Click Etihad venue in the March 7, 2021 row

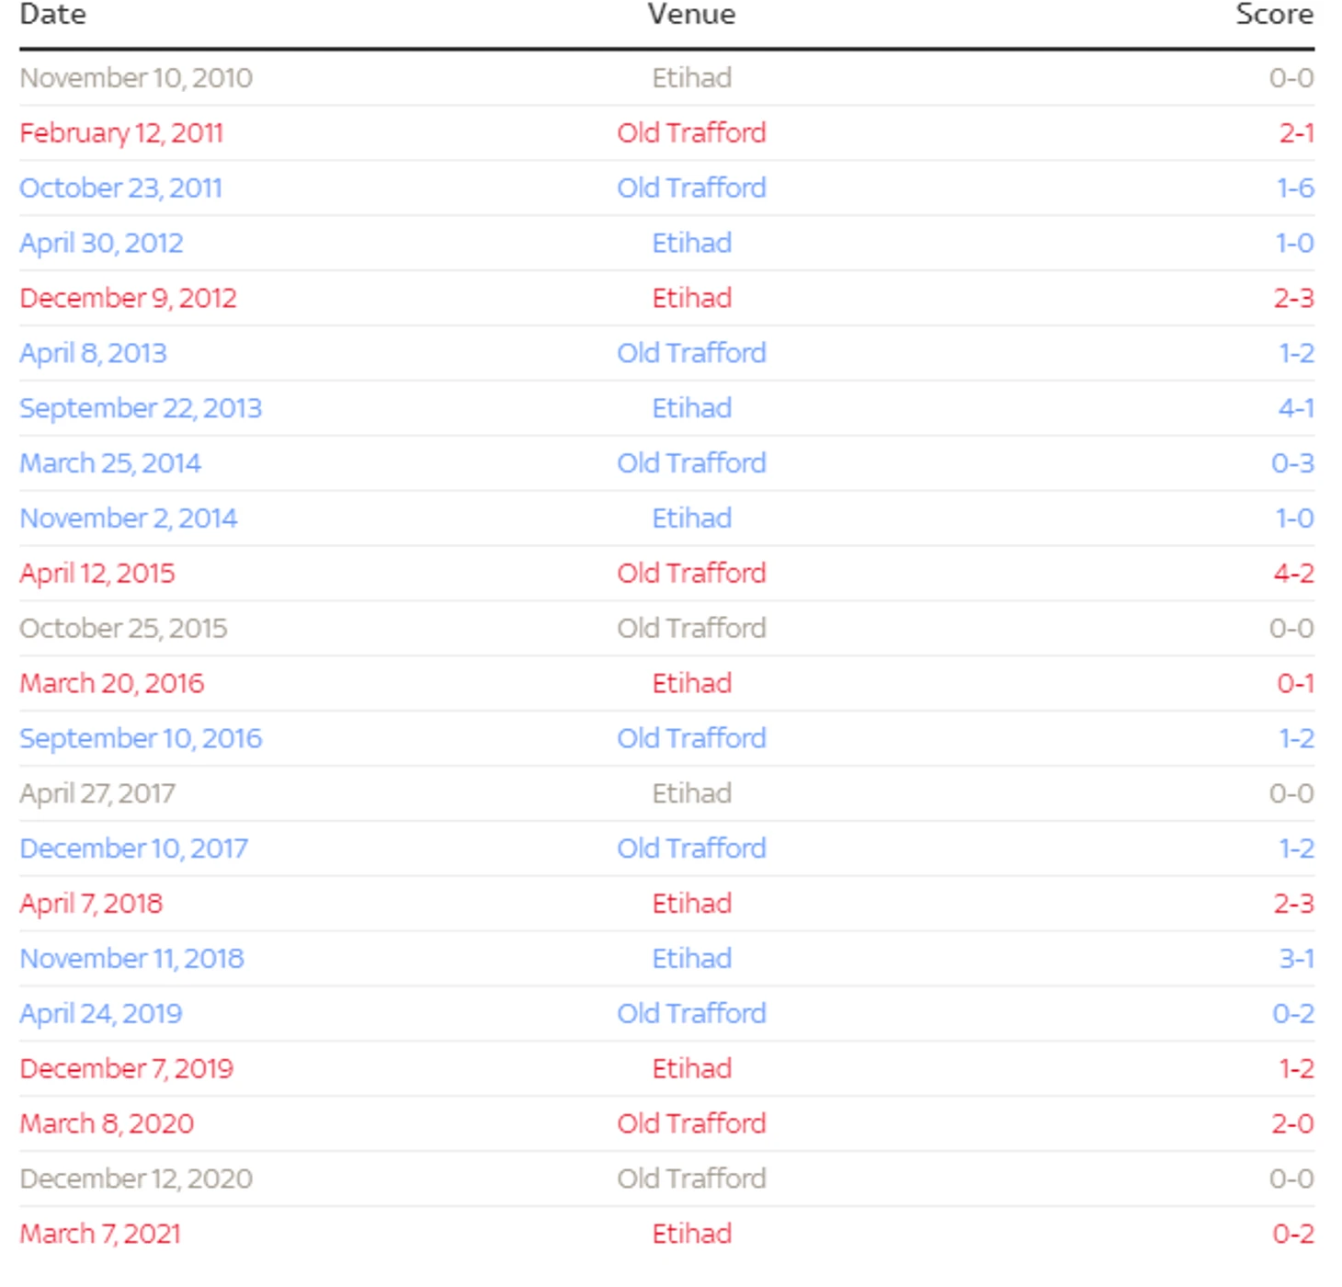coord(692,1234)
